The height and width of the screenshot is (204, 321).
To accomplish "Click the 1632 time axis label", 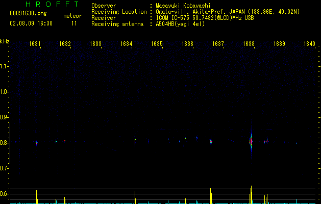I will (x=65, y=44).
